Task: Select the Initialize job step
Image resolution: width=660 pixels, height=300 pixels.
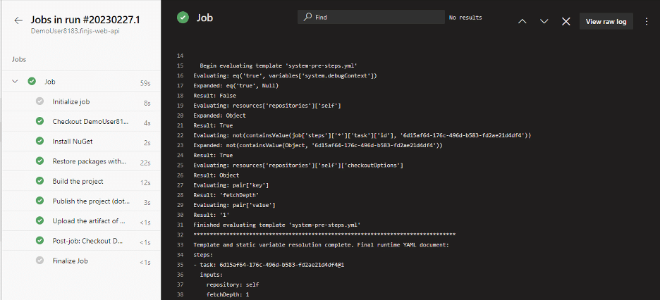Action: tap(71, 101)
